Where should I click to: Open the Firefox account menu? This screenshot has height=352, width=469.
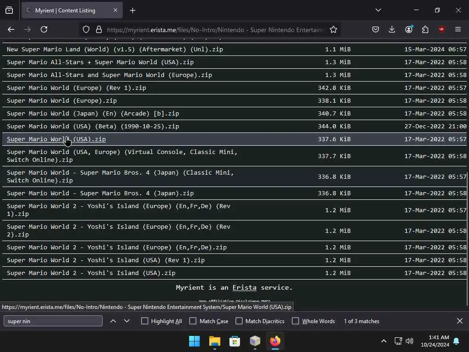[x=409, y=29]
